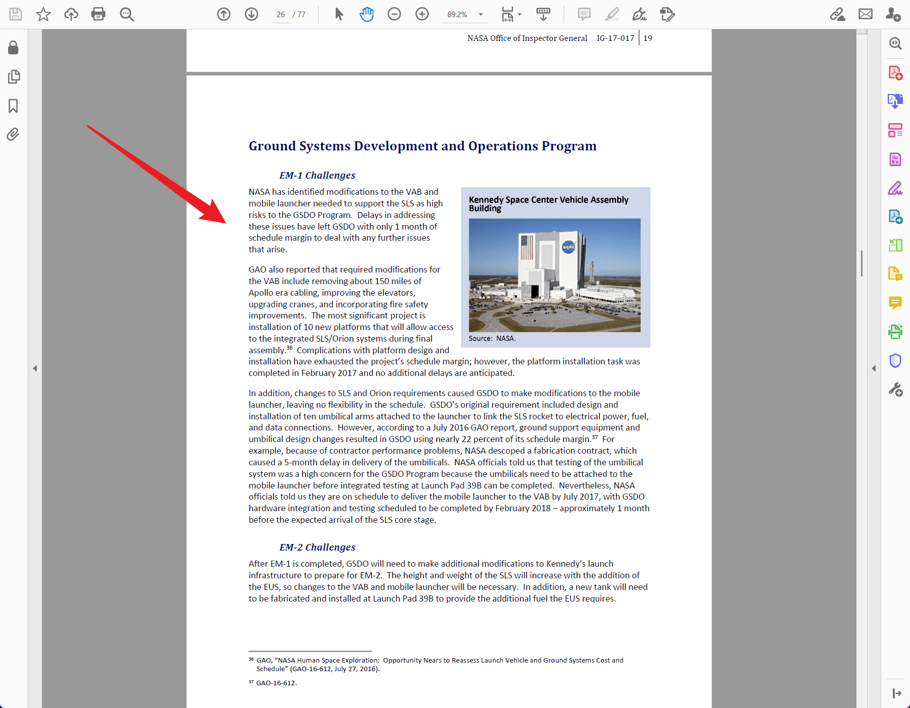Click "NASA Office of Inspector General" header text
The height and width of the screenshot is (708, 910).
(x=527, y=38)
